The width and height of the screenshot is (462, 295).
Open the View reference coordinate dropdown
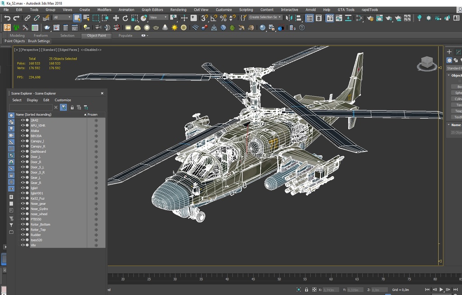click(x=158, y=18)
